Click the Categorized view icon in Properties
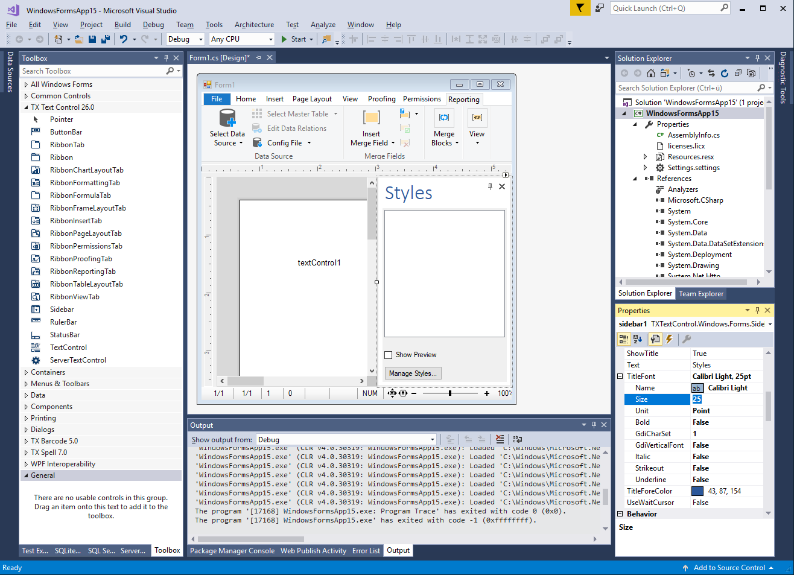The height and width of the screenshot is (575, 794). [x=624, y=339]
